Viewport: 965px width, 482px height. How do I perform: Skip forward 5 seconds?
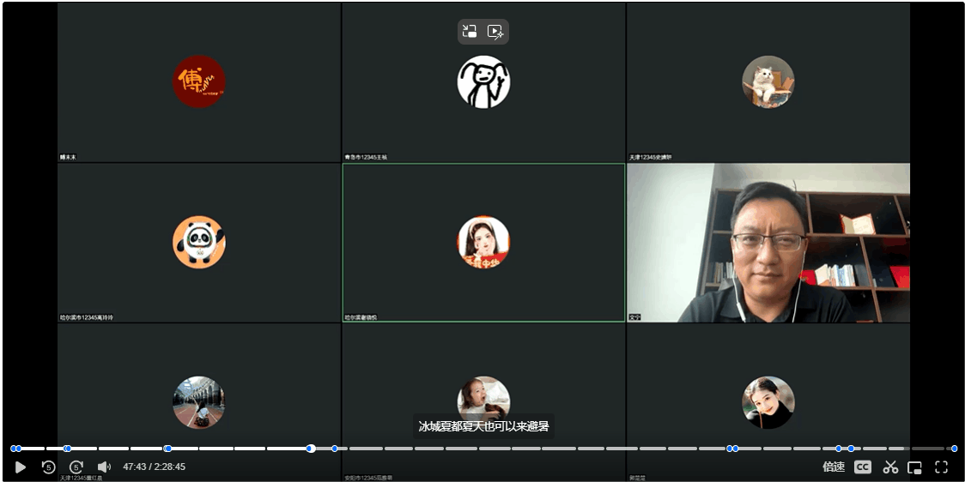76,467
